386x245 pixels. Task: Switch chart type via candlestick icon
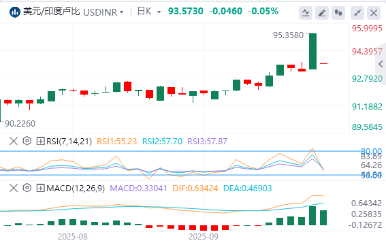coord(338,13)
